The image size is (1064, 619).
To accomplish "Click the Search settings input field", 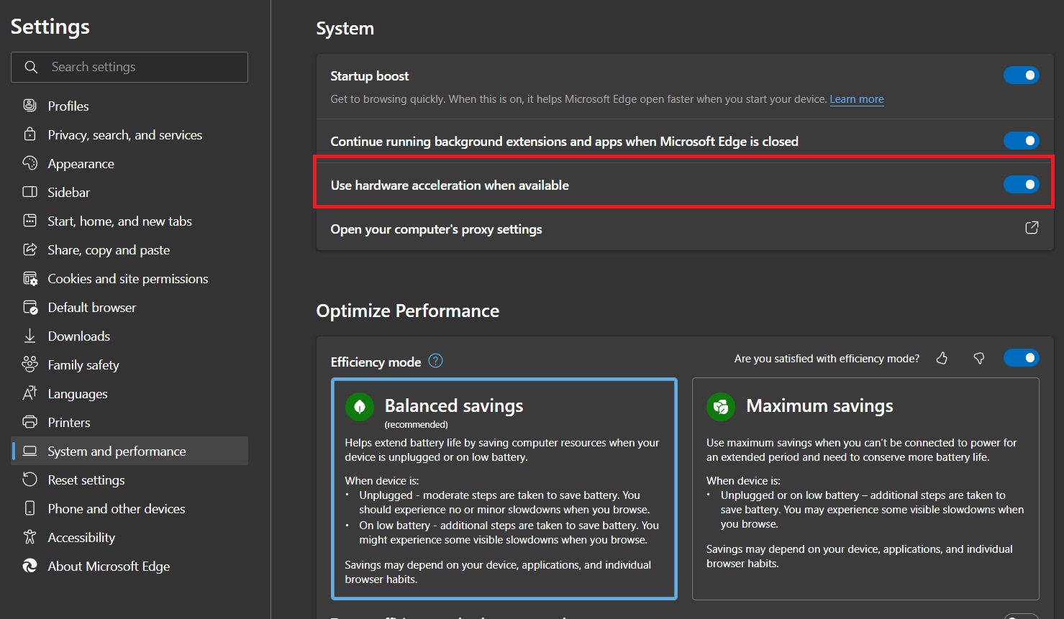I will pyautogui.click(x=129, y=67).
